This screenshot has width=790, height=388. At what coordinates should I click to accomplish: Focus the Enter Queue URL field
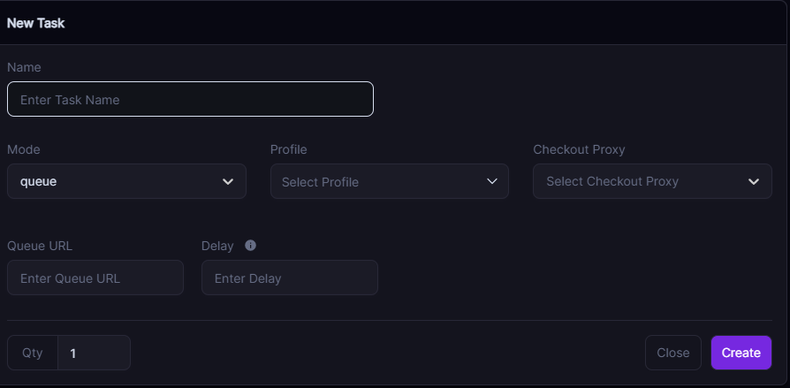(95, 278)
